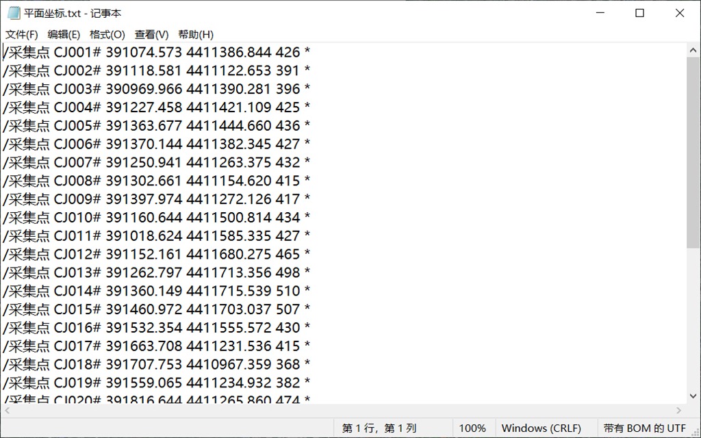
Task: Click the 100% zoom status indicator
Action: tap(472, 428)
